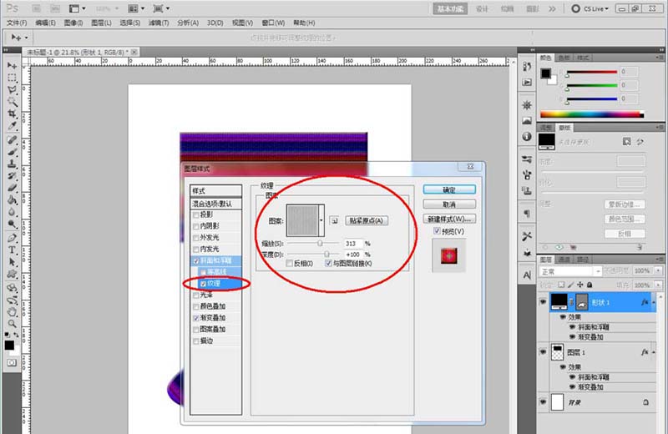Enable the 投影 drop shadow checkbox
Screen dimensions: 668x434
point(196,214)
